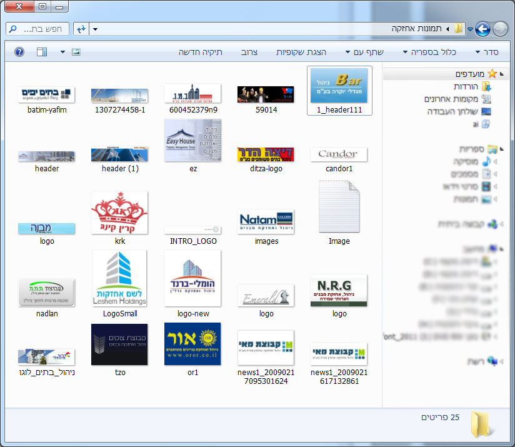This screenshot has width=515, height=447.
Task: Select the ניהול_בתים_לוגו image file
Action: point(46,363)
